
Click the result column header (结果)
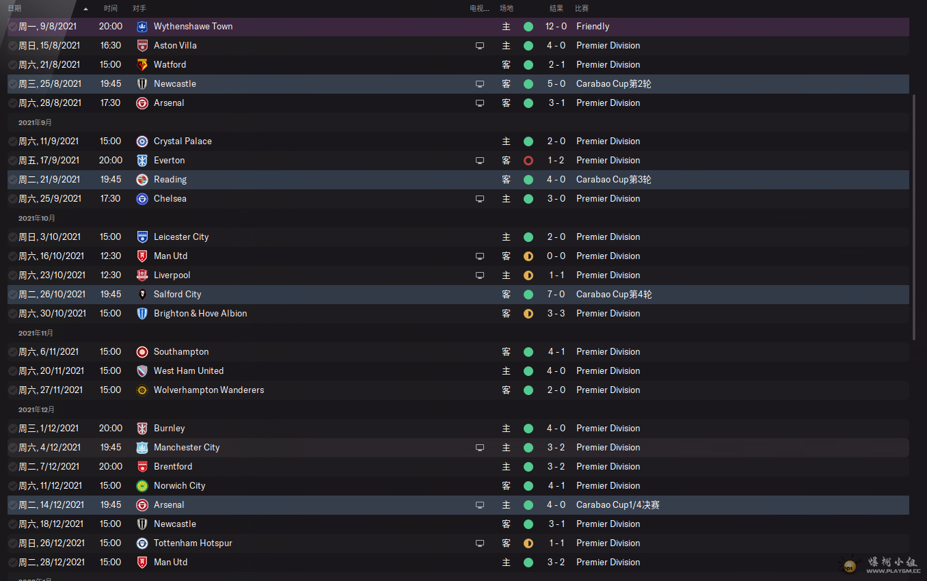point(556,8)
